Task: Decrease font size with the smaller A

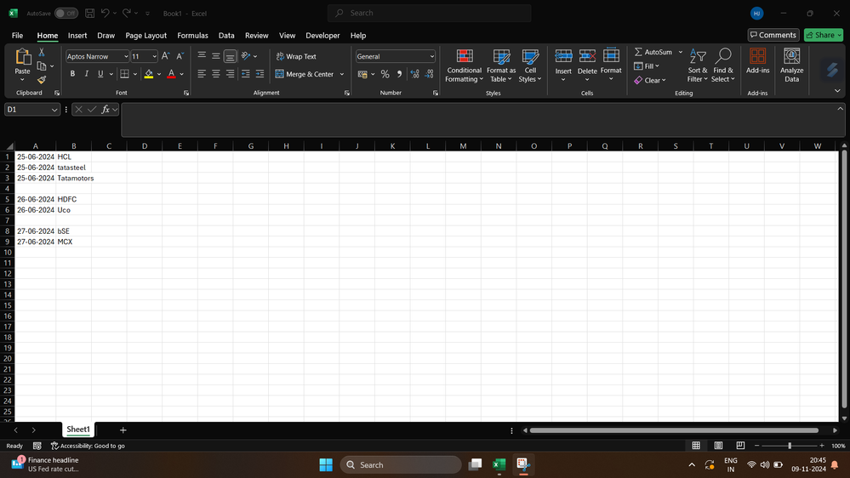Action: coord(180,56)
